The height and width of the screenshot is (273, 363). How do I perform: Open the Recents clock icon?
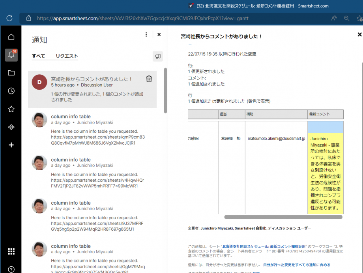(x=11, y=91)
